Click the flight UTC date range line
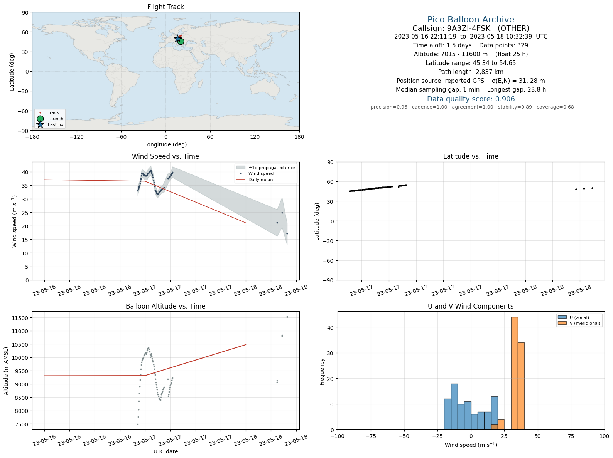613x458 pixels. tap(471, 37)
